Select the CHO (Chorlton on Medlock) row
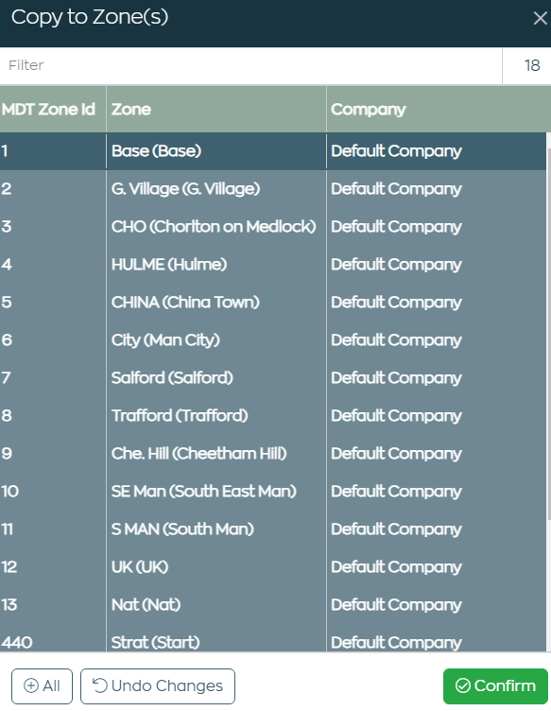 coord(273,226)
